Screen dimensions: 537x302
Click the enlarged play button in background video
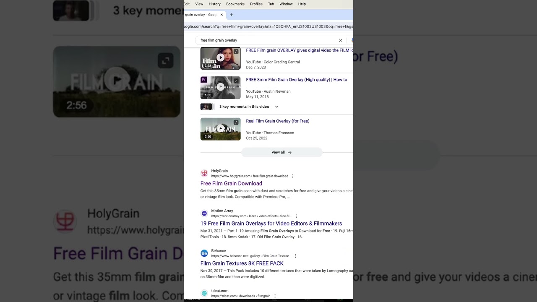click(x=117, y=80)
